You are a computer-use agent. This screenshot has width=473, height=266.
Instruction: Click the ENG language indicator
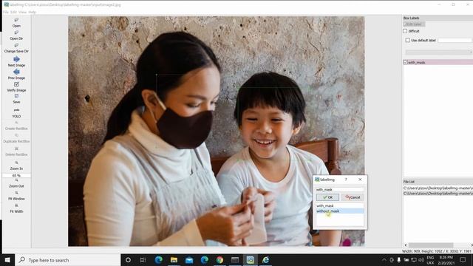coord(430,258)
